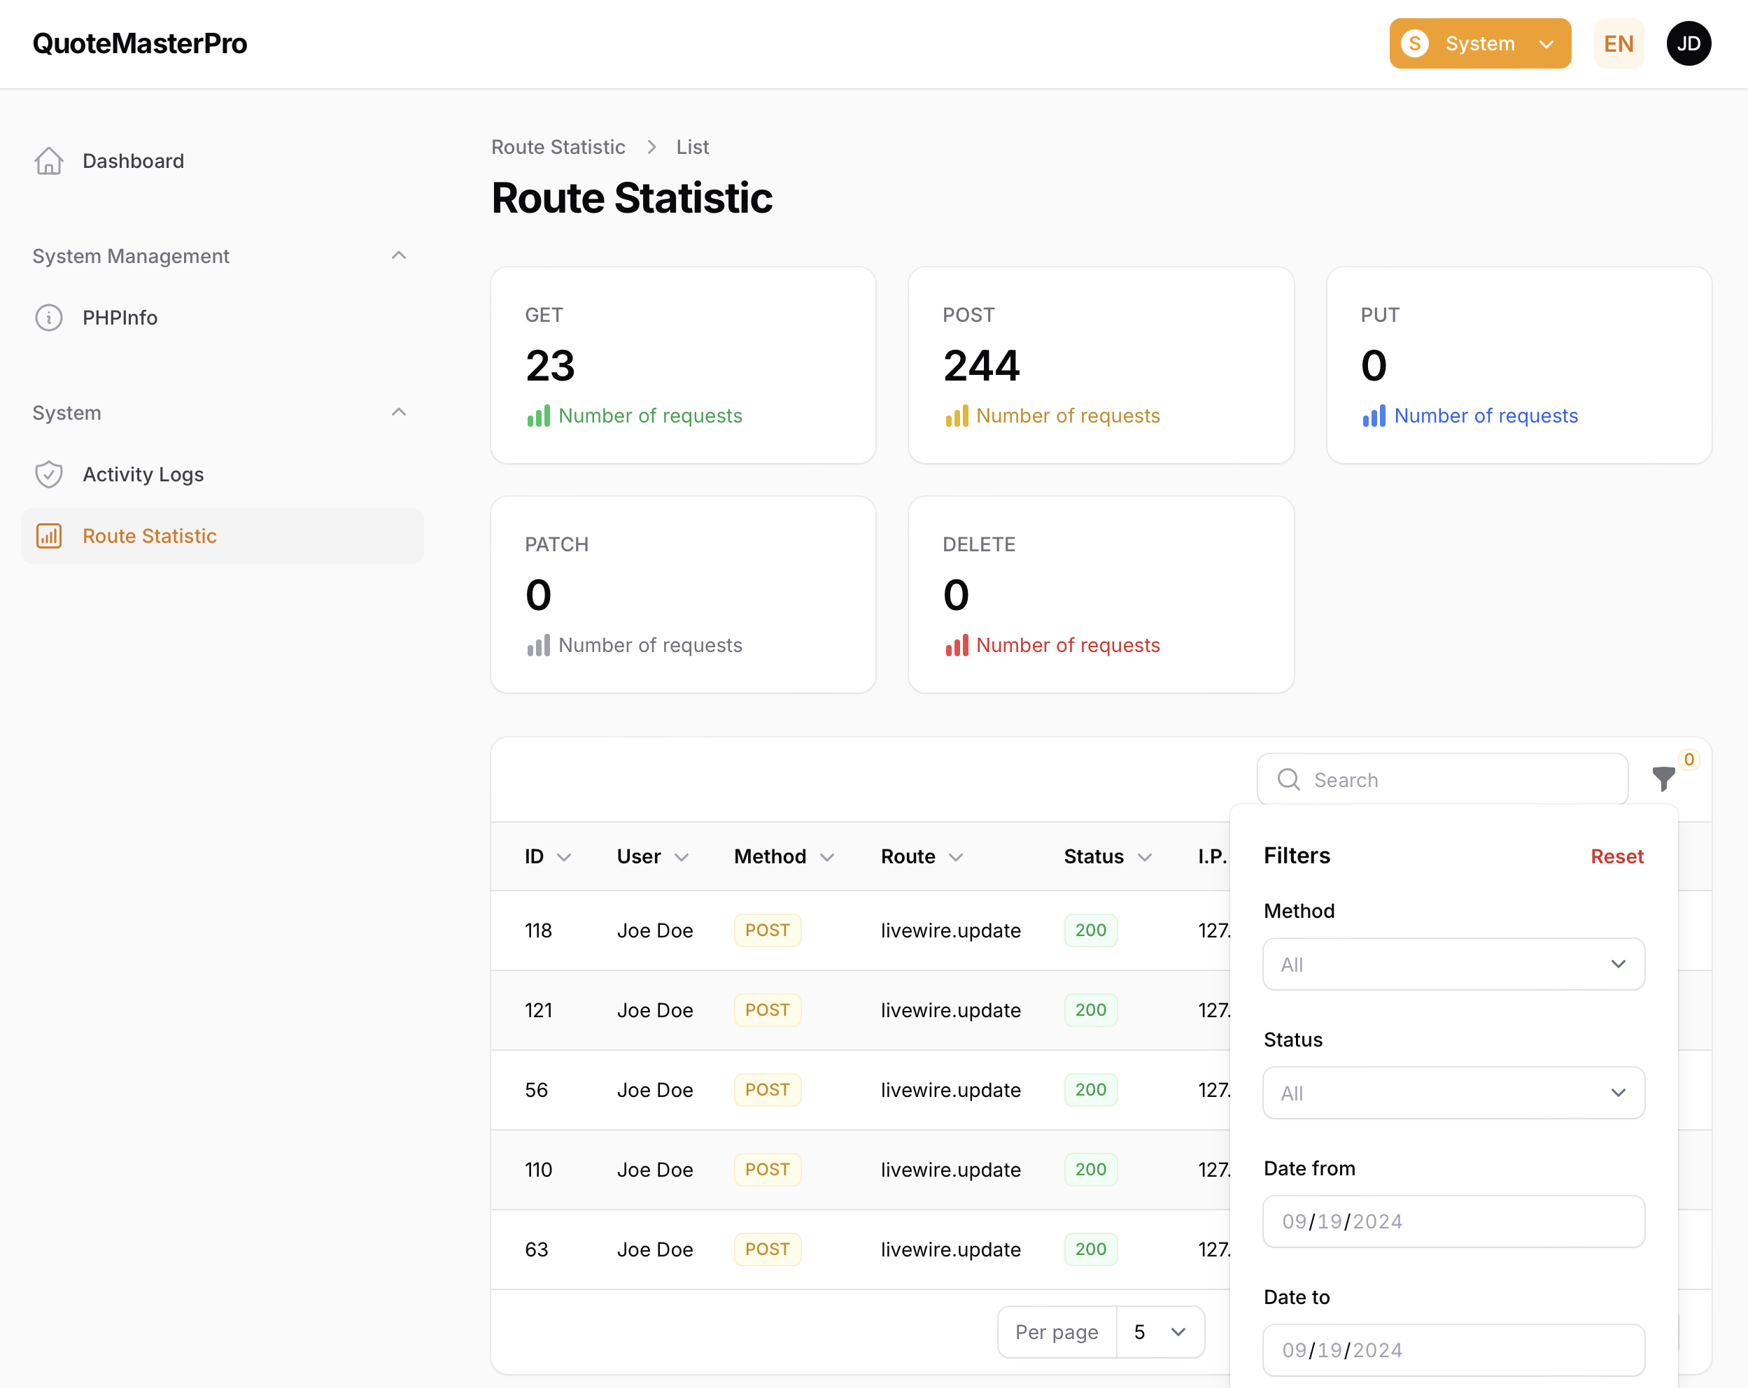This screenshot has height=1388, width=1748.
Task: Open Activity Logs menu item
Action: point(143,474)
